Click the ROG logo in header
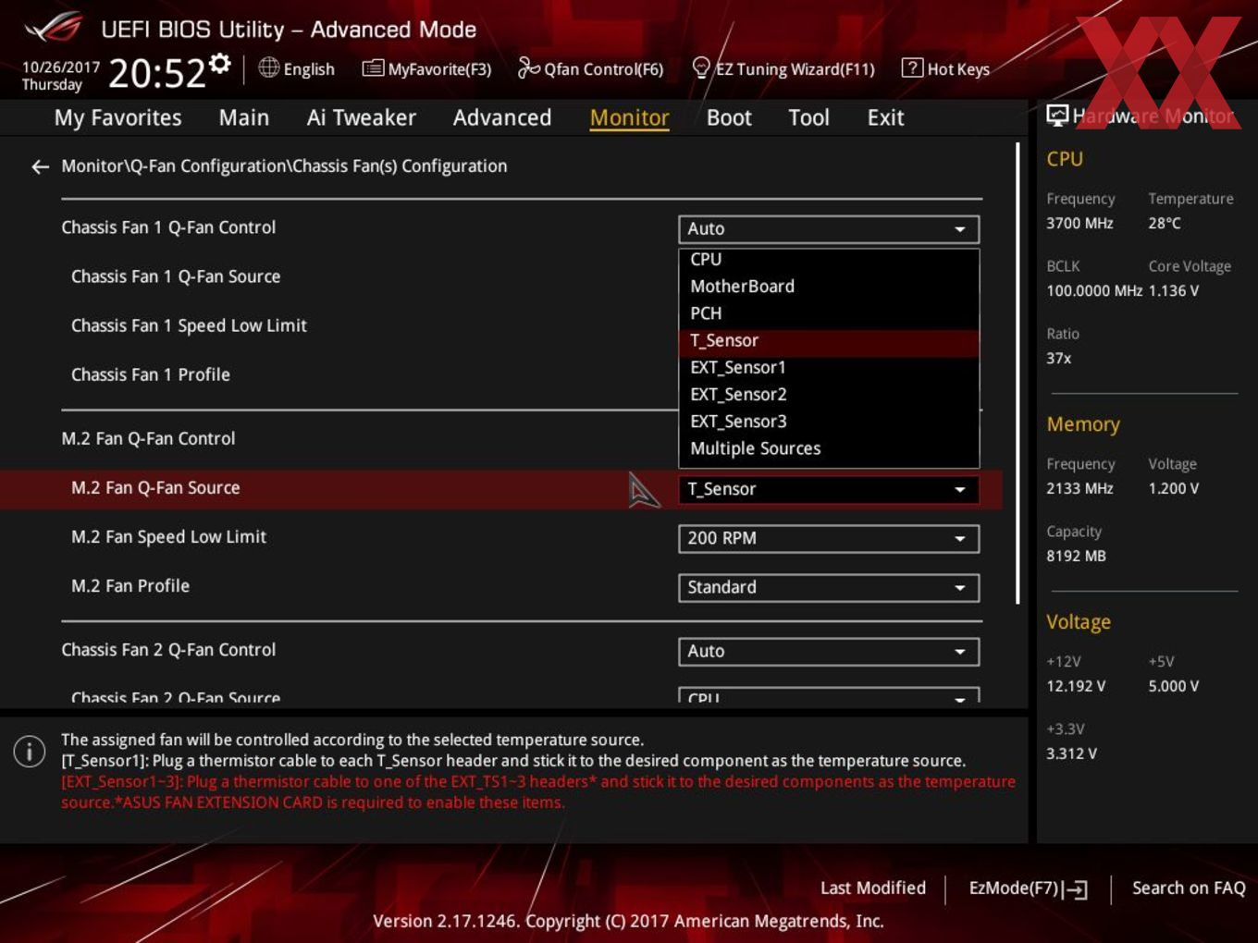Viewport: 1258px width, 943px height. 54,28
